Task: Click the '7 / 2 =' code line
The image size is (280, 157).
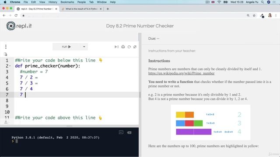Action: (29, 78)
